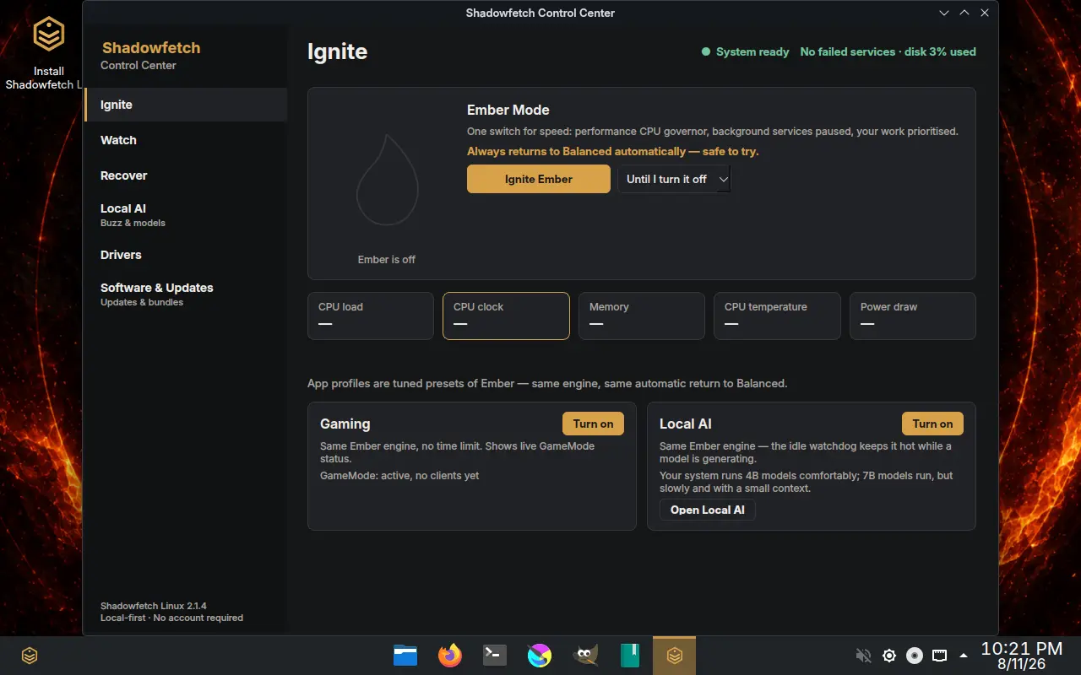Go to the Drivers section

[186, 255]
